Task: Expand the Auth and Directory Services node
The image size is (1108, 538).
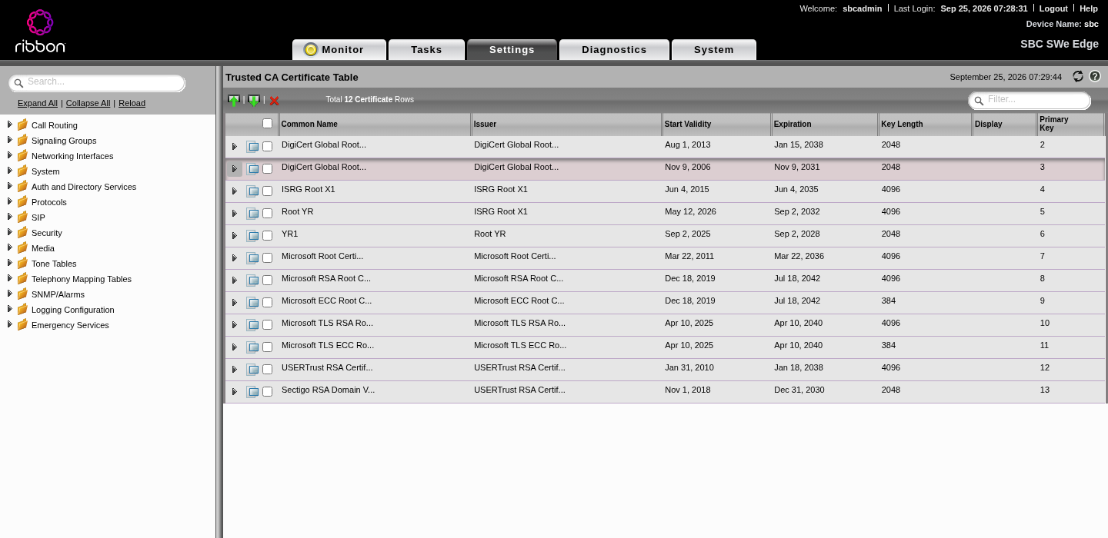Action: coord(9,186)
